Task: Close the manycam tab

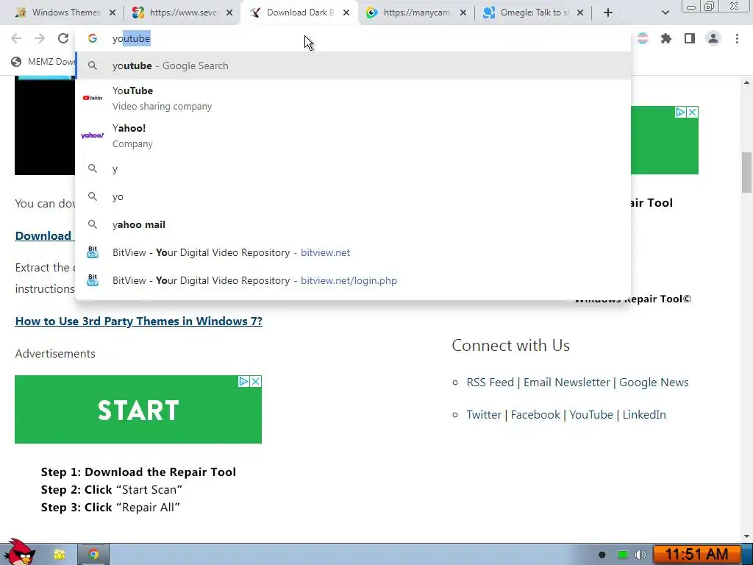Action: click(x=463, y=13)
